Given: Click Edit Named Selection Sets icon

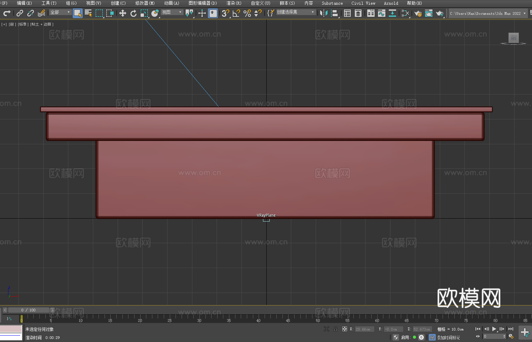Looking at the screenshot, I should pos(271,13).
